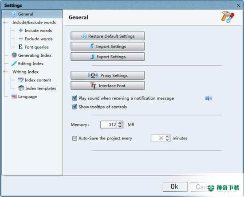Screen dimensions: 244x197
Task: Click the Index content icon
Action: 21,80
